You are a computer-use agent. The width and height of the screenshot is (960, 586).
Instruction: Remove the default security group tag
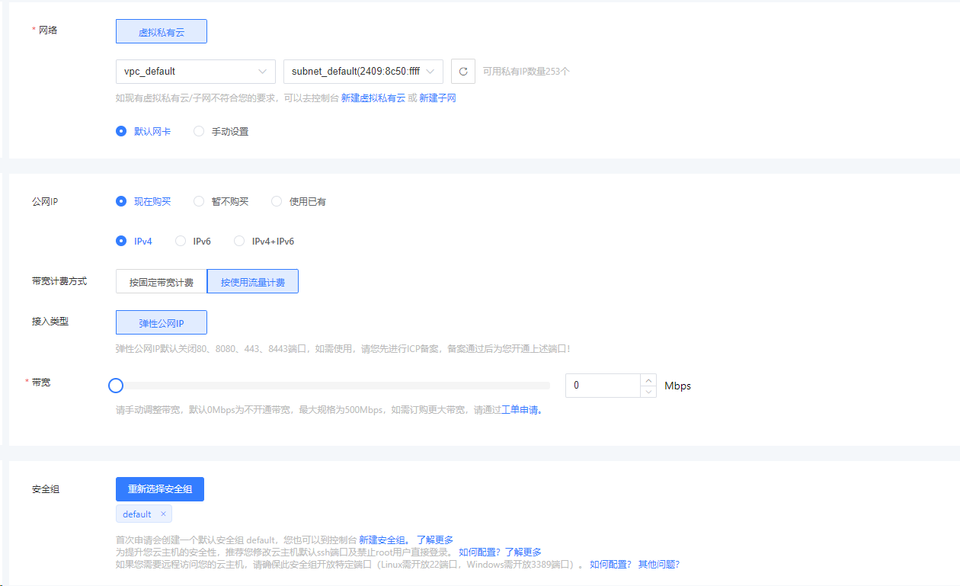click(163, 514)
